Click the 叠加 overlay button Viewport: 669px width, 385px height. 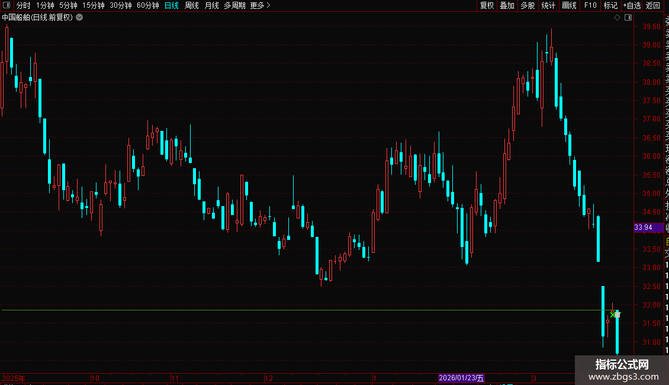click(x=507, y=5)
